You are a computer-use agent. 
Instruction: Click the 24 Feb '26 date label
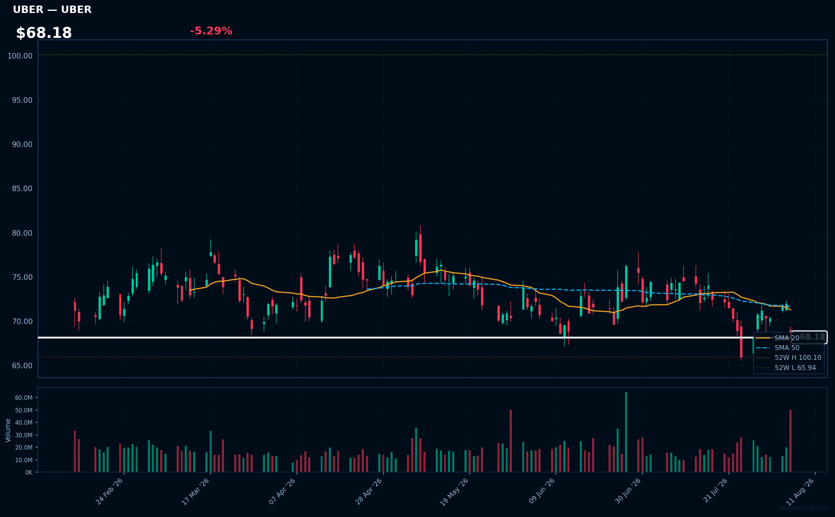pos(109,491)
